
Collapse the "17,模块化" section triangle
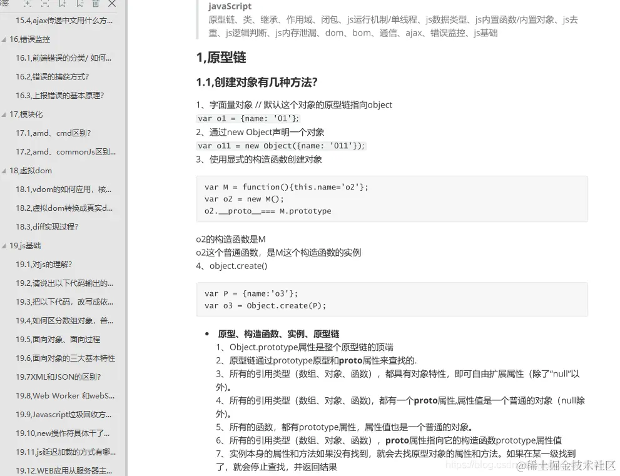4,114
